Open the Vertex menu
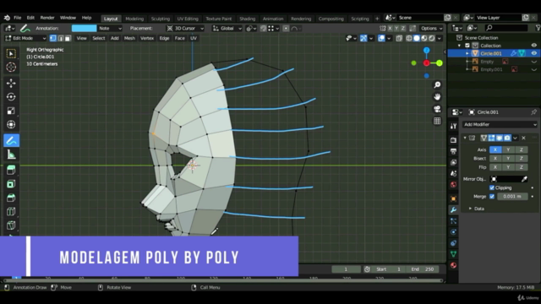The width and height of the screenshot is (541, 304). tap(147, 38)
